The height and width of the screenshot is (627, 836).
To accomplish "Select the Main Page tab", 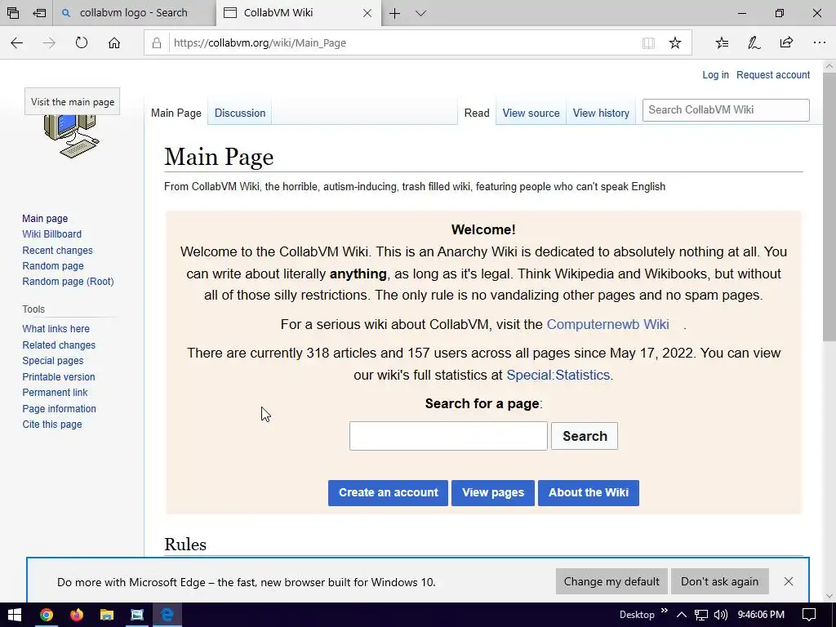I will [176, 113].
